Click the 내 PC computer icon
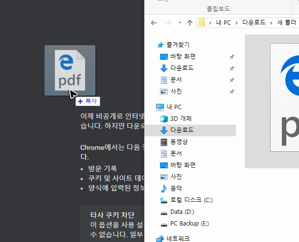Image resolution: width=299 pixels, height=242 pixels. [x=160, y=107]
